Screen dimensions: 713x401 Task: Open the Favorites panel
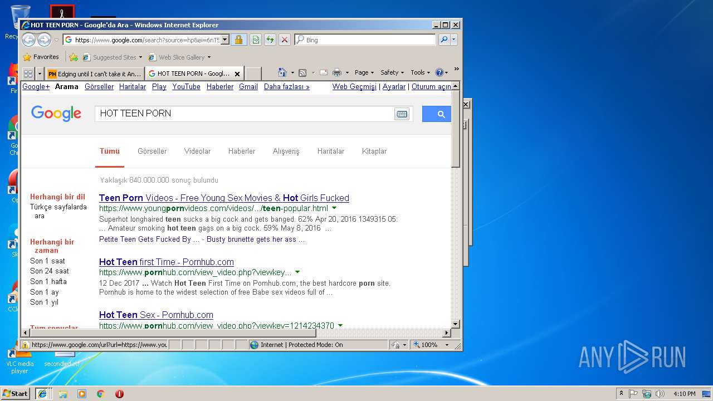[x=41, y=57]
